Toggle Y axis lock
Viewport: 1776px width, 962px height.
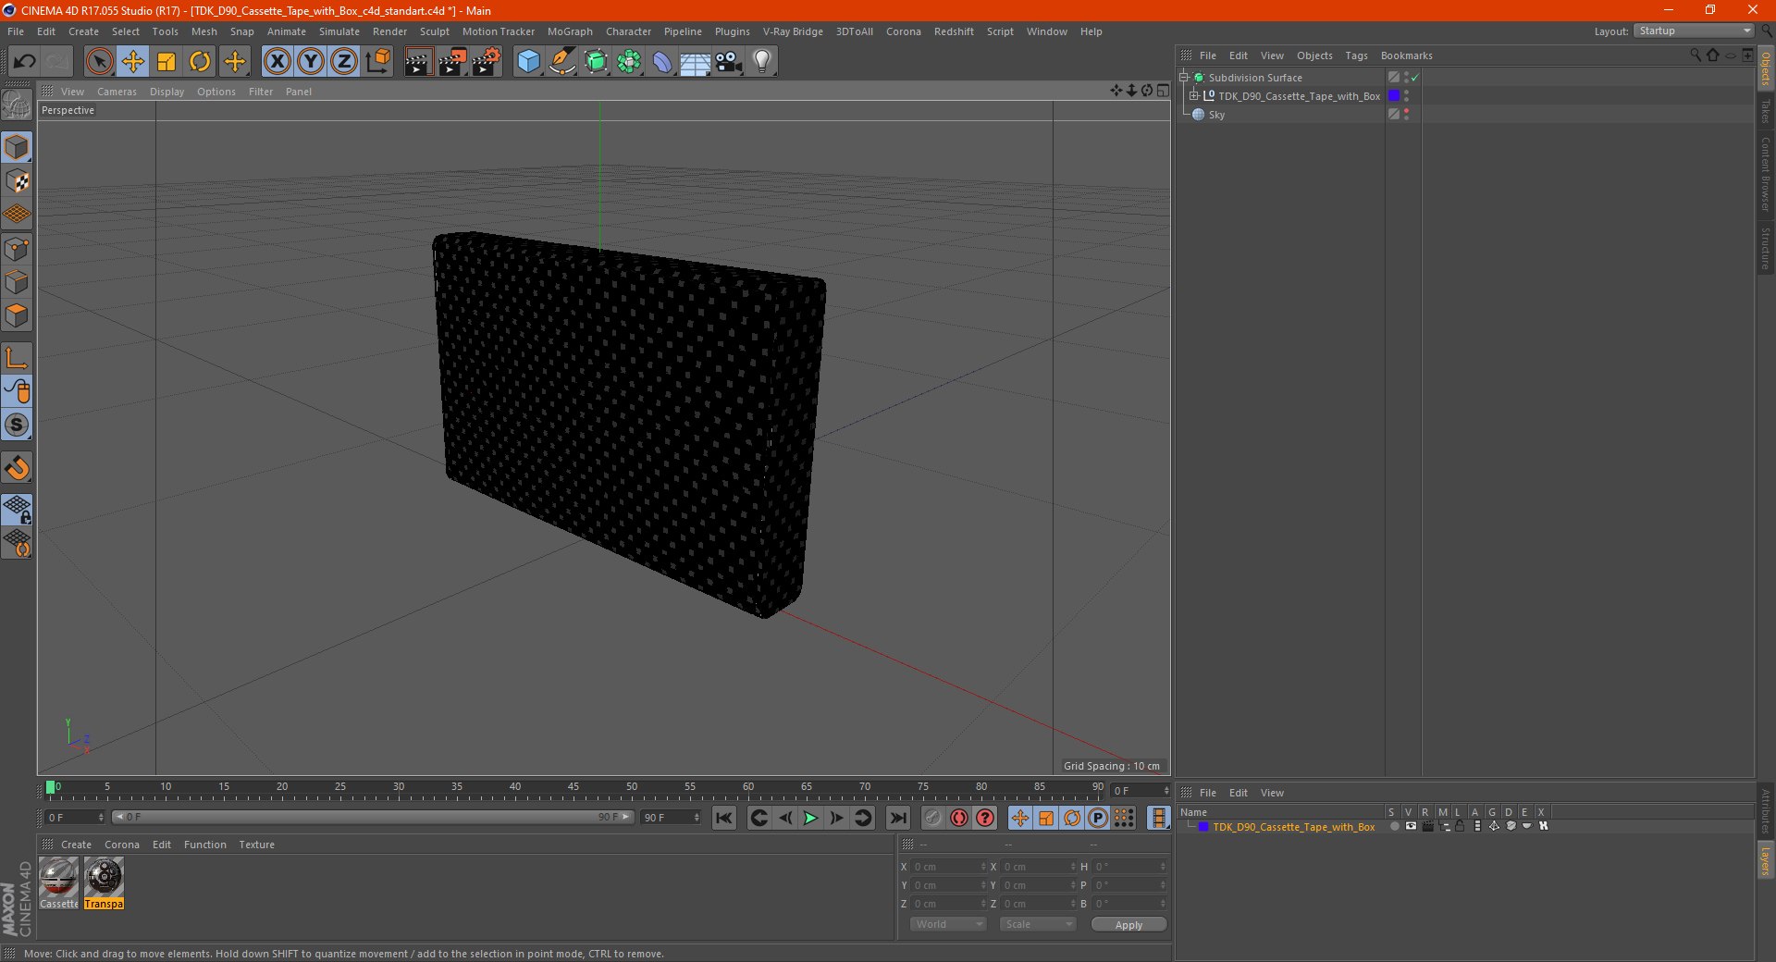point(311,62)
